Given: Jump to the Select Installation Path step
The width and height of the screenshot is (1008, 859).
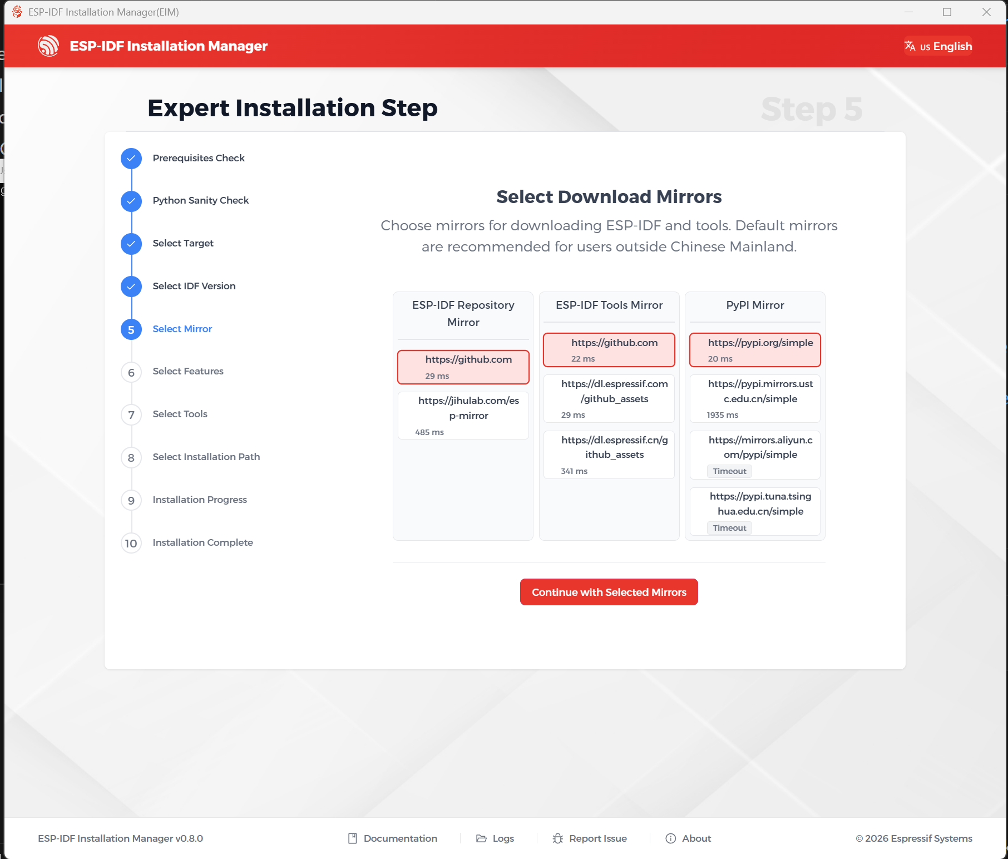Looking at the screenshot, I should point(206,457).
